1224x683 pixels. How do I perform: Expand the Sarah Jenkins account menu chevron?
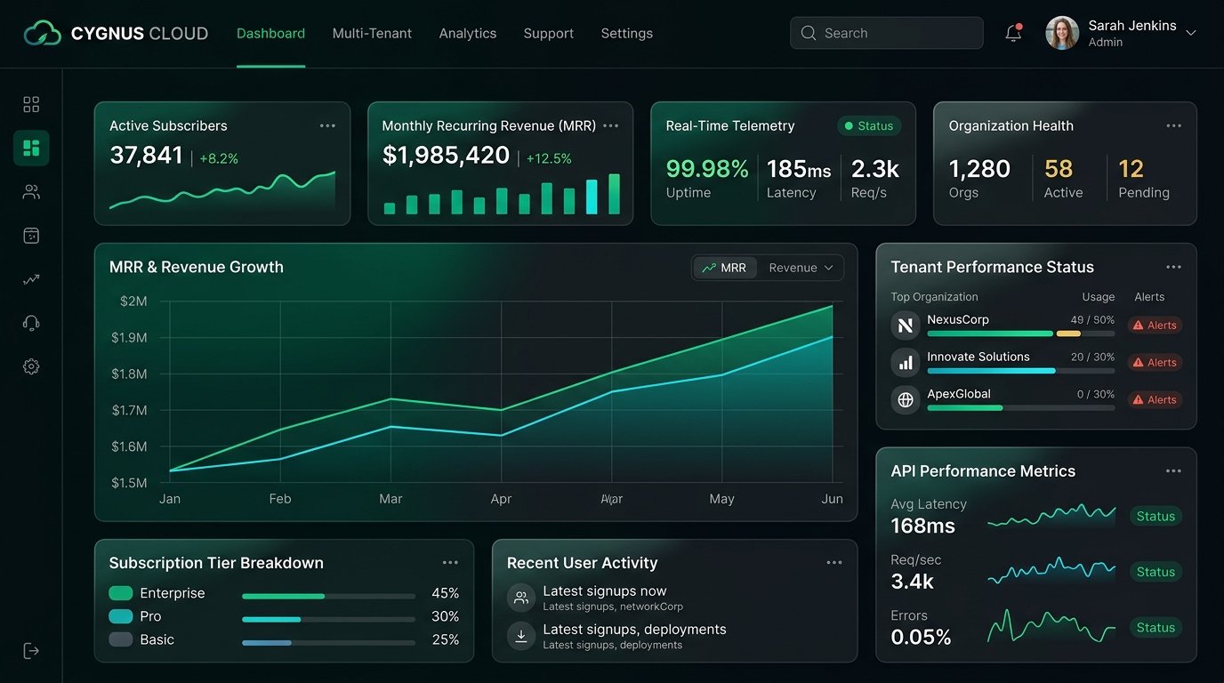[x=1191, y=33]
